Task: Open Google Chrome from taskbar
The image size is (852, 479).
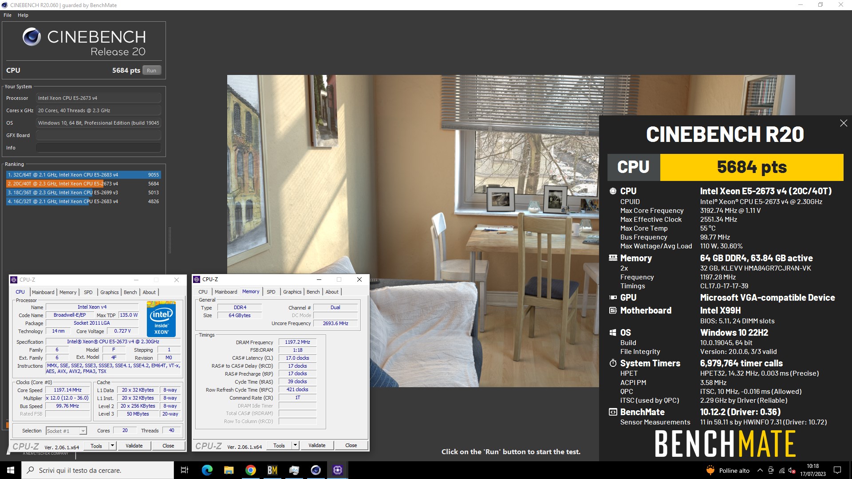Action: tap(251, 470)
